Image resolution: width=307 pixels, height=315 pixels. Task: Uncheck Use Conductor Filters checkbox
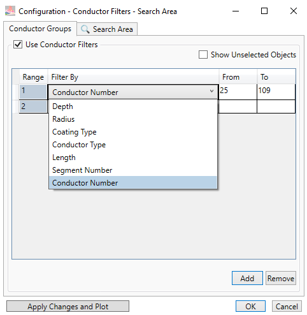18,45
